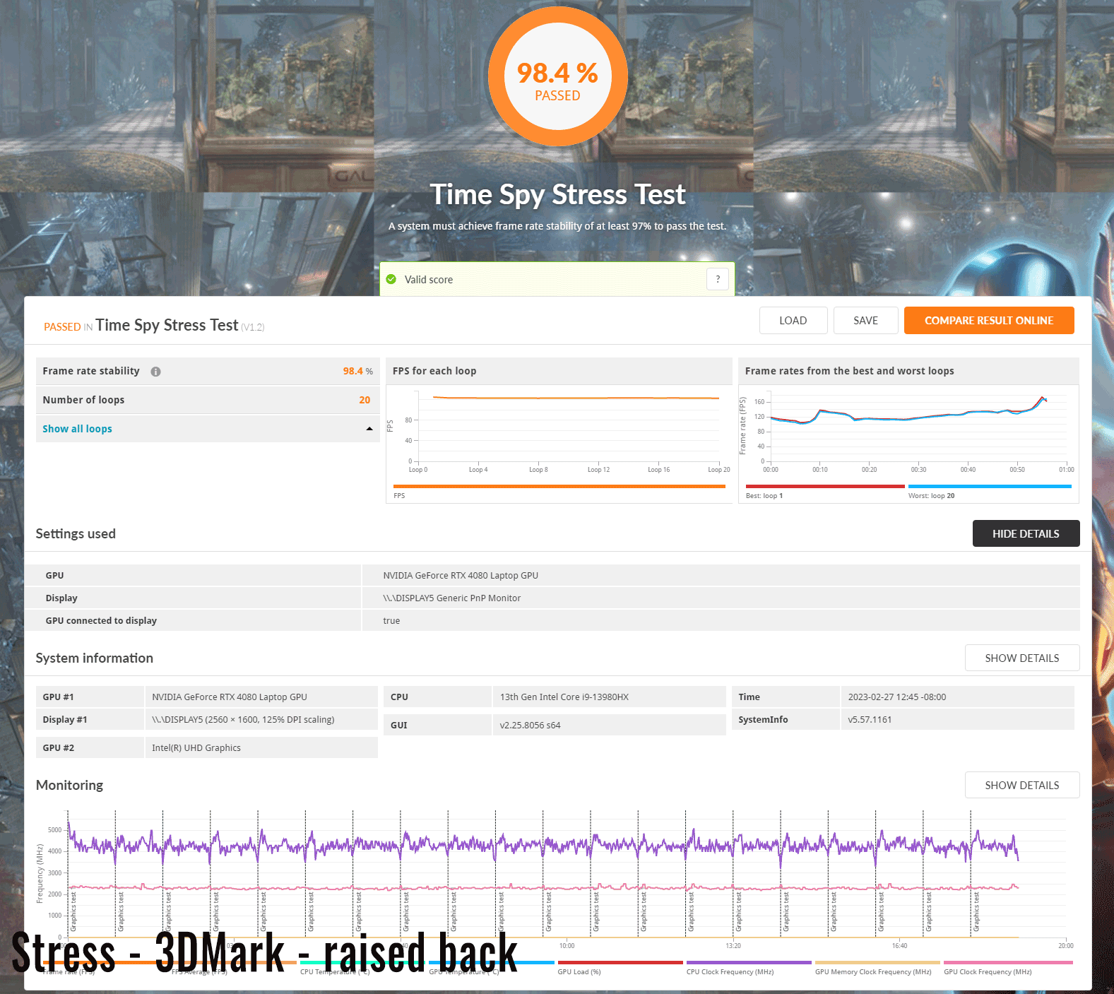Show details for System information

pos(1022,658)
